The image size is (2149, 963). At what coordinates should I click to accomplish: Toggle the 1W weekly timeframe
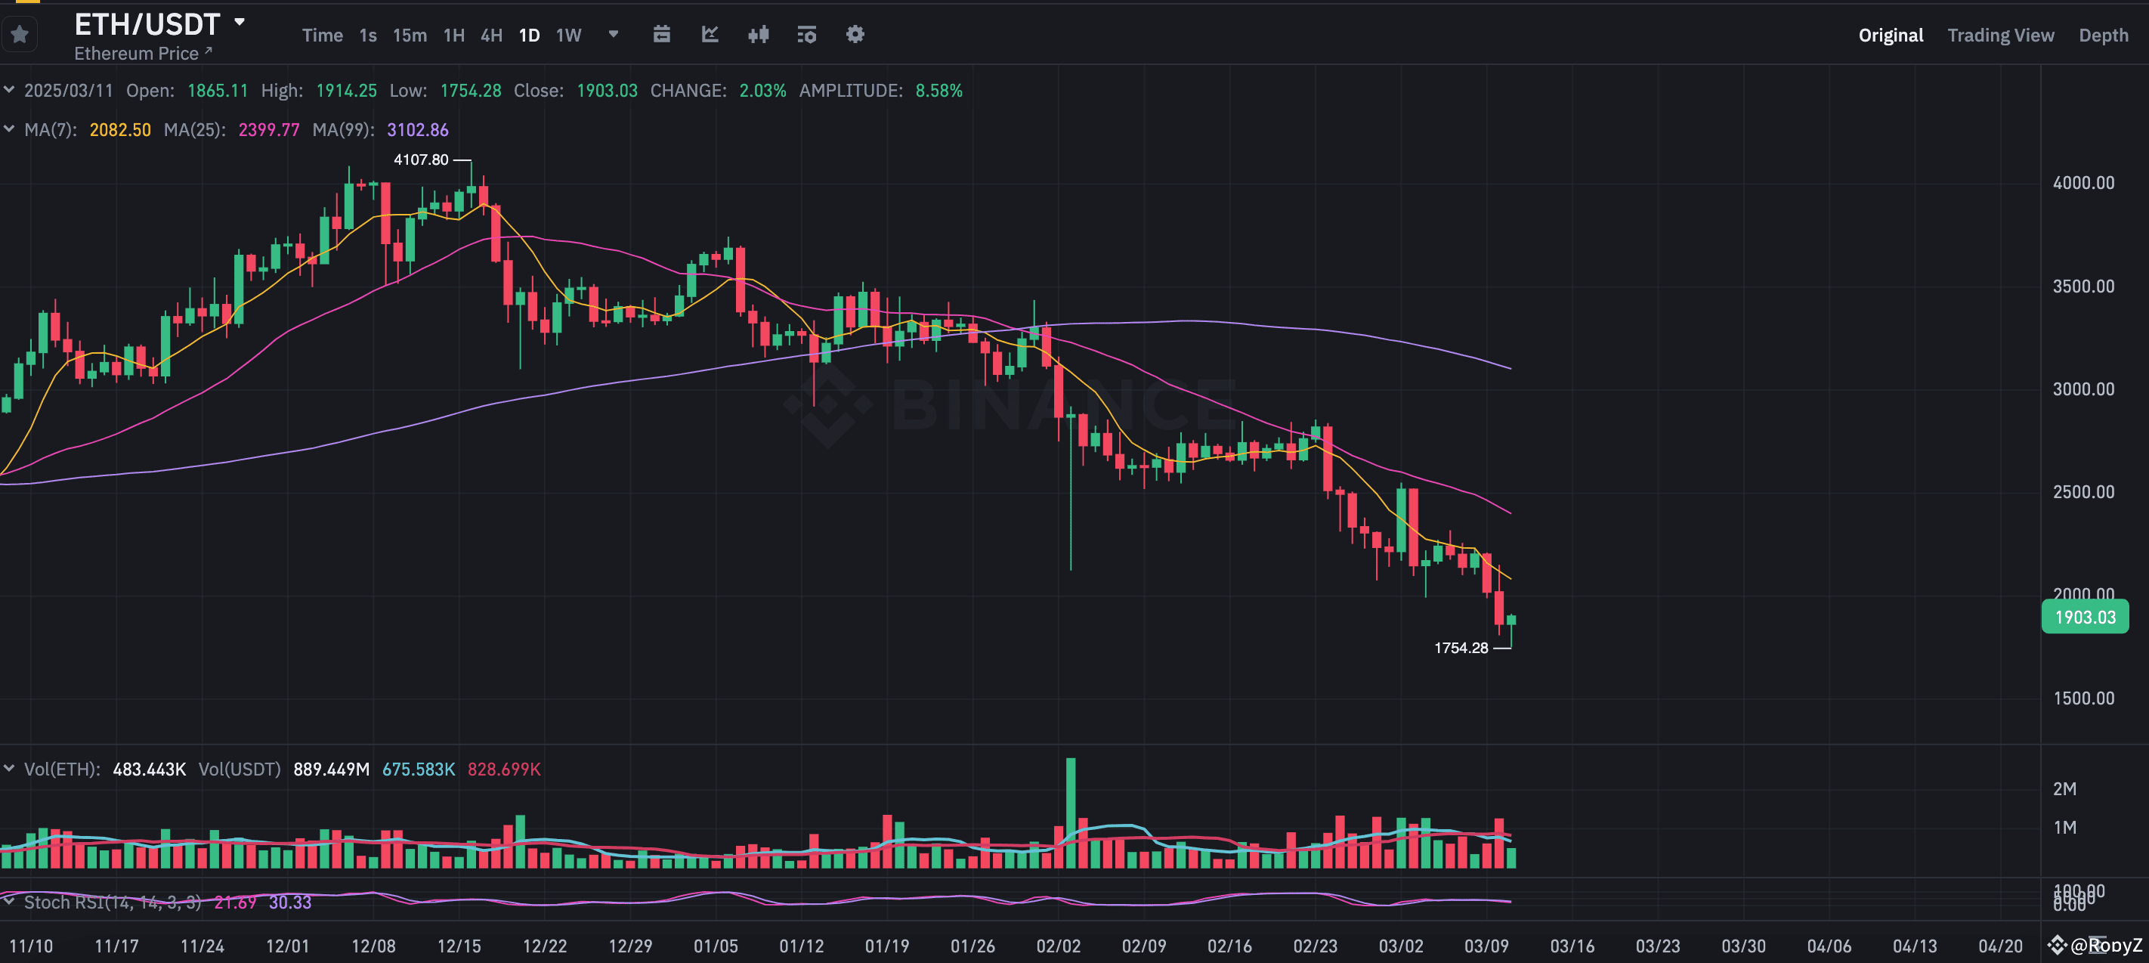567,35
